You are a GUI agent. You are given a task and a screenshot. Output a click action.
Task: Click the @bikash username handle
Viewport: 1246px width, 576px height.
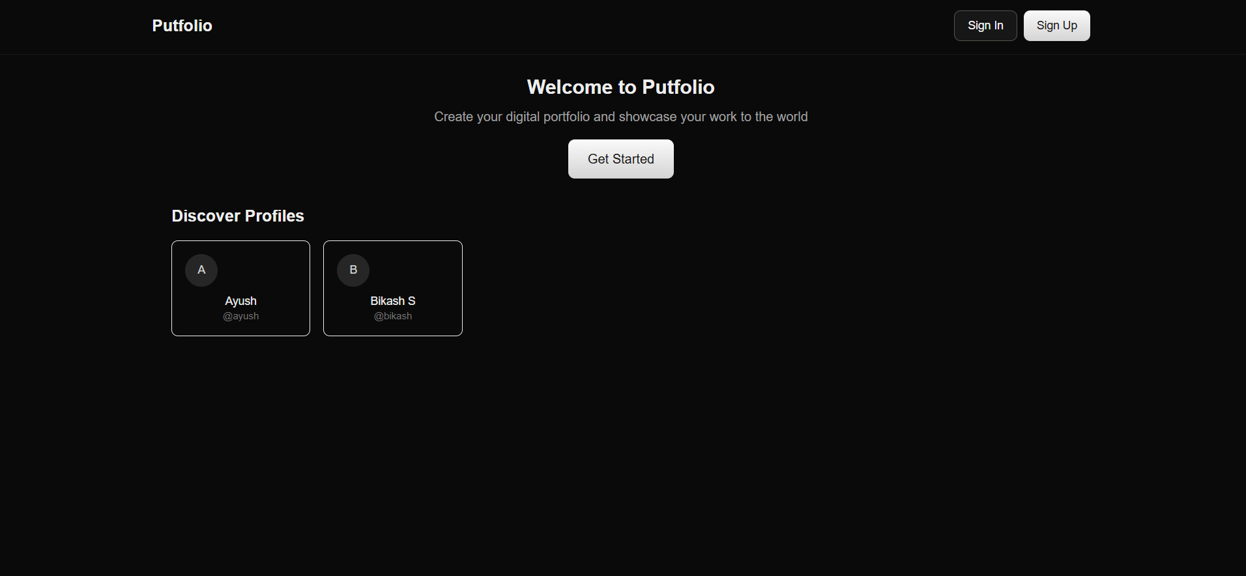392,316
